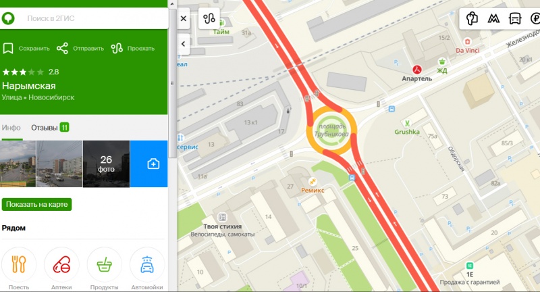Close the place card with the X button
The image size is (540, 292).
184,19
